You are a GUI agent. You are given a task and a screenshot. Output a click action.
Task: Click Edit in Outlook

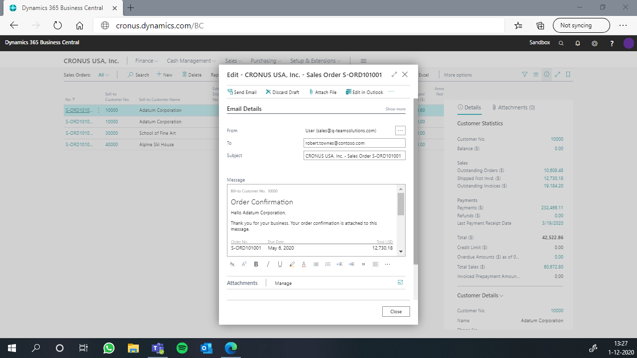point(364,92)
